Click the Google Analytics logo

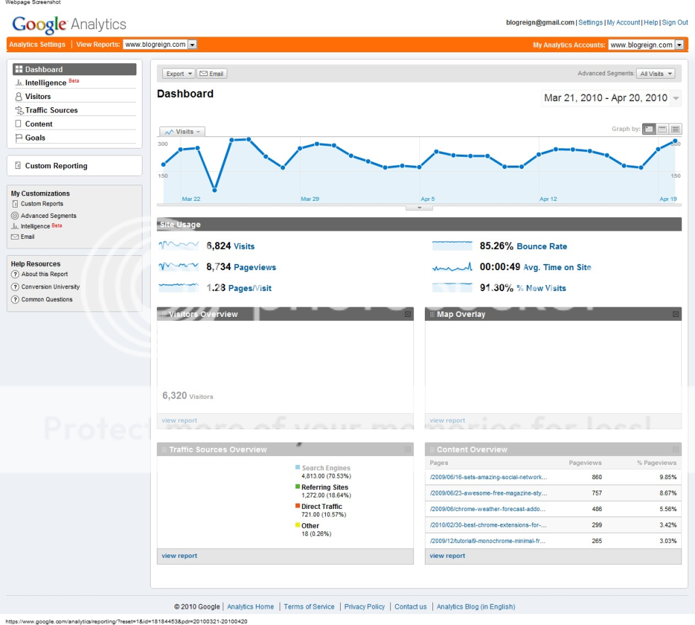(69, 24)
